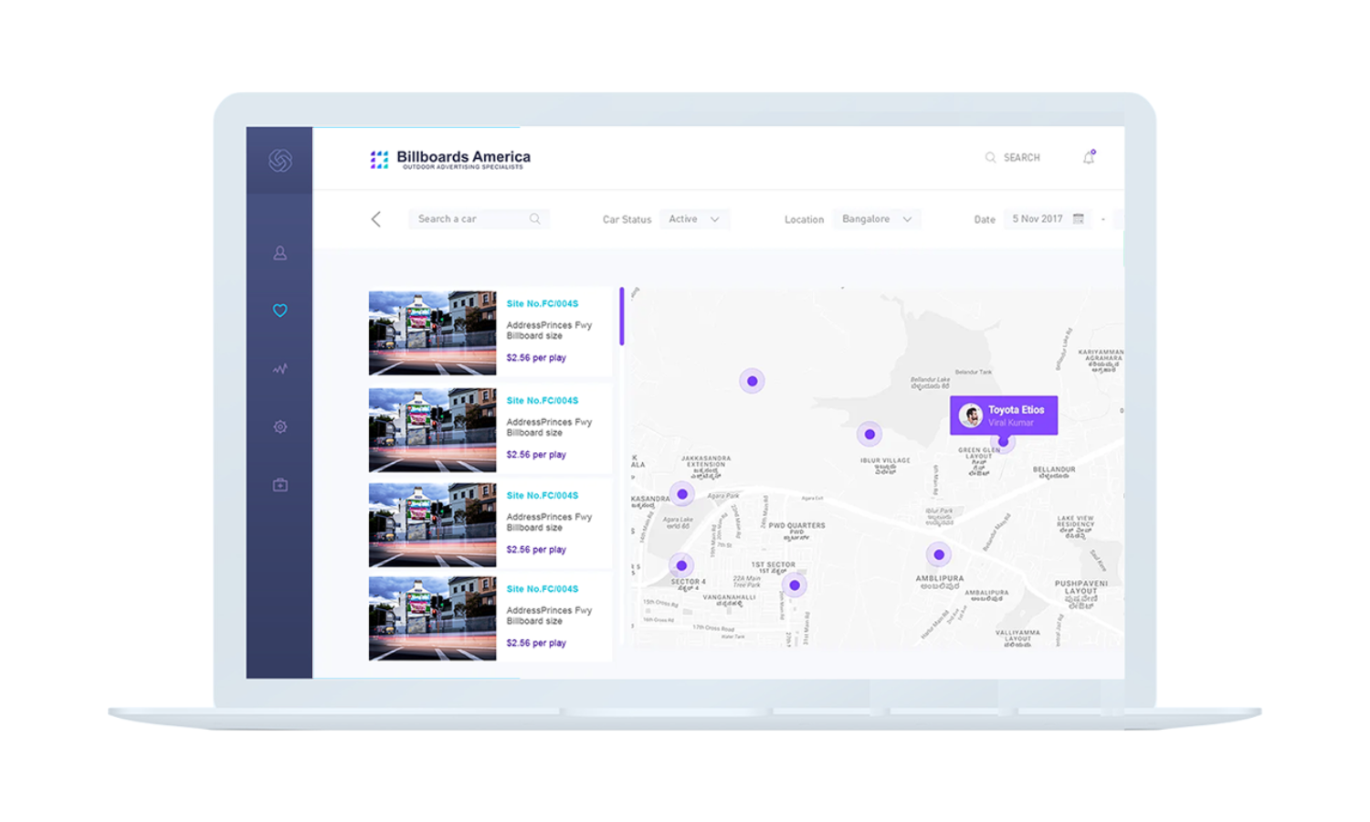Click KARIYAMMAN AGRAHARA label on map
Screen dimensions: 1370x822
(1101, 355)
